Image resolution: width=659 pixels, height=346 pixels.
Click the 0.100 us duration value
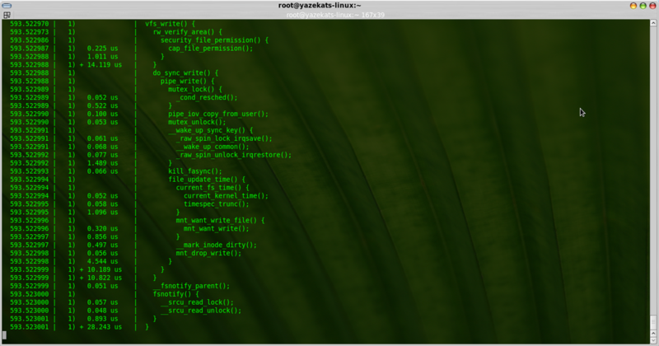[x=102, y=114]
